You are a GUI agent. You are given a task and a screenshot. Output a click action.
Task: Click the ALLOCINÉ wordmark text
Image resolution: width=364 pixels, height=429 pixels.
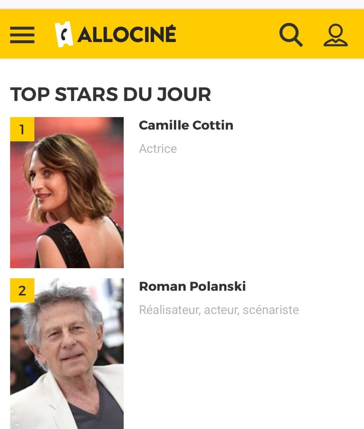pos(127,35)
